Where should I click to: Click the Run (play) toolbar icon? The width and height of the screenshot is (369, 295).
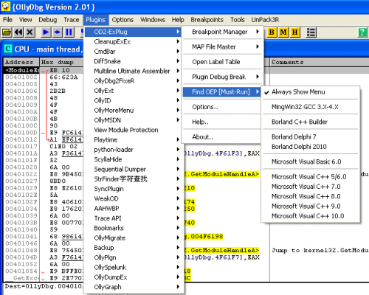pos(46,32)
